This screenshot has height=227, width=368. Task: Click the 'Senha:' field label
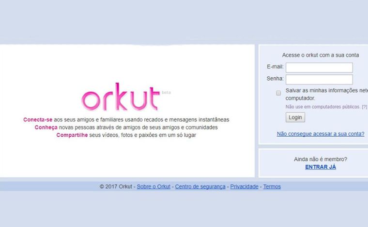[275, 79]
